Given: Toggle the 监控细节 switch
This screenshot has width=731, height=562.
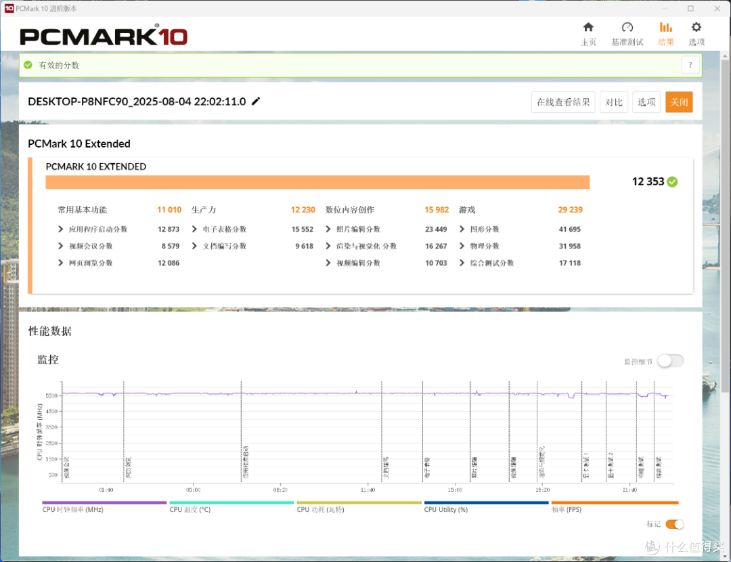Looking at the screenshot, I should click(x=670, y=360).
